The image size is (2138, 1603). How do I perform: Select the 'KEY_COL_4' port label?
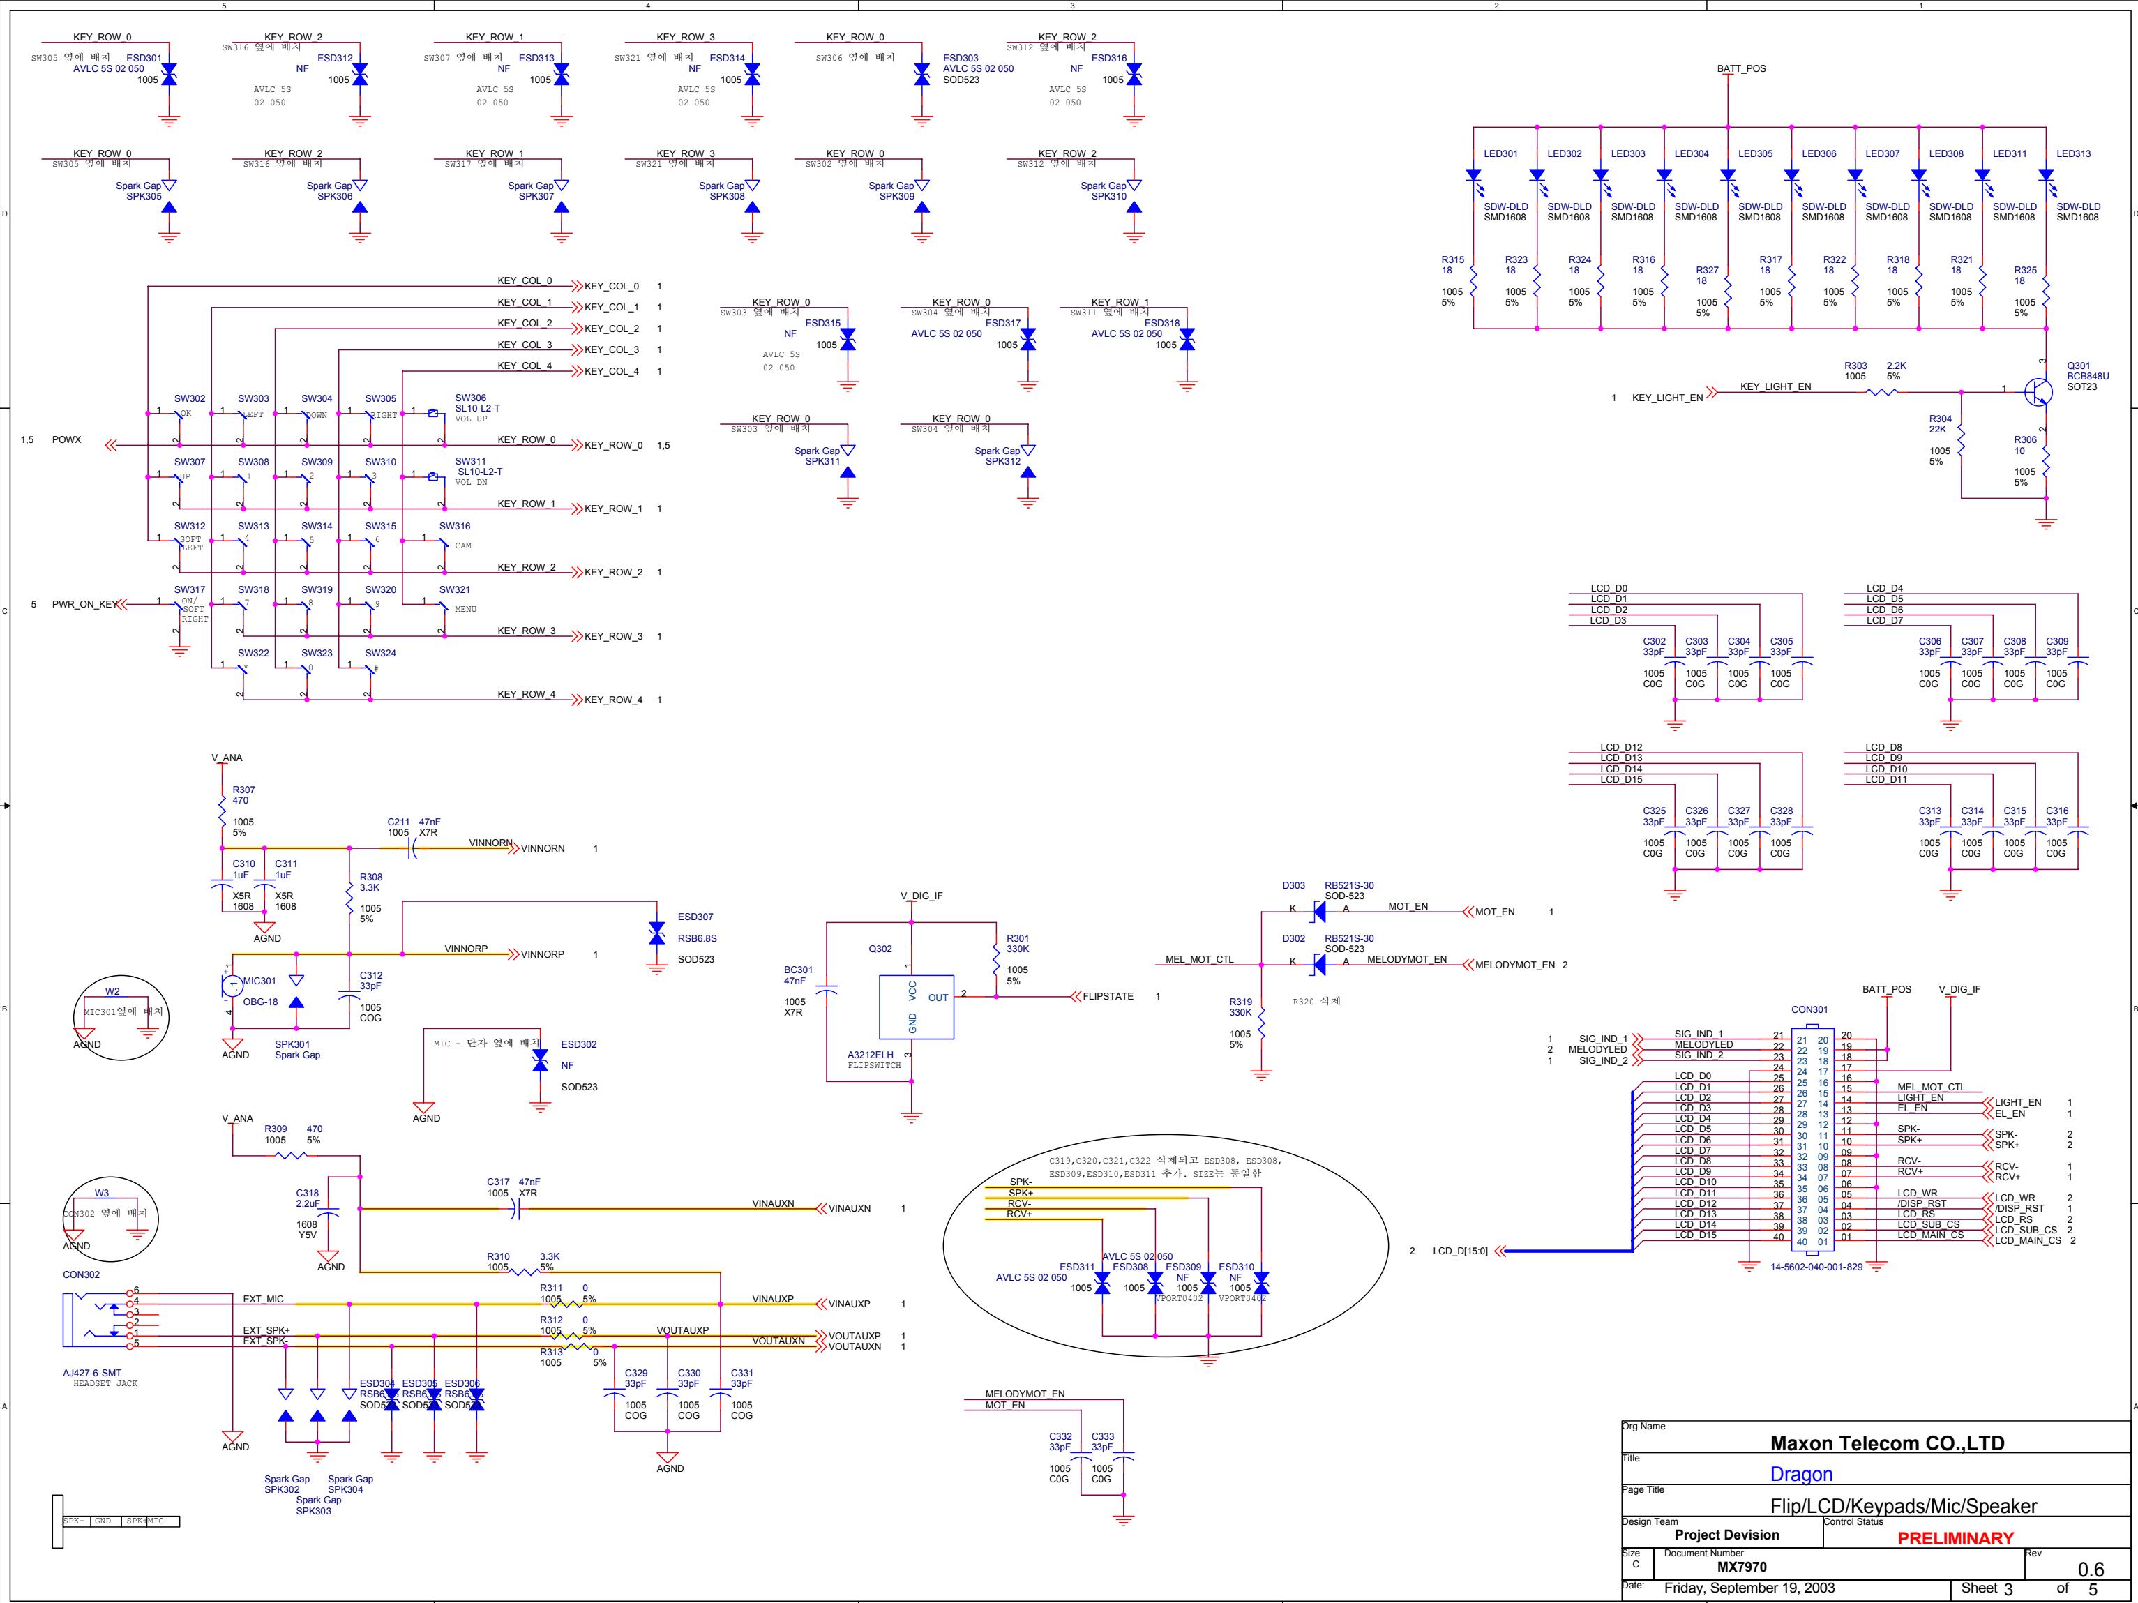pos(611,371)
